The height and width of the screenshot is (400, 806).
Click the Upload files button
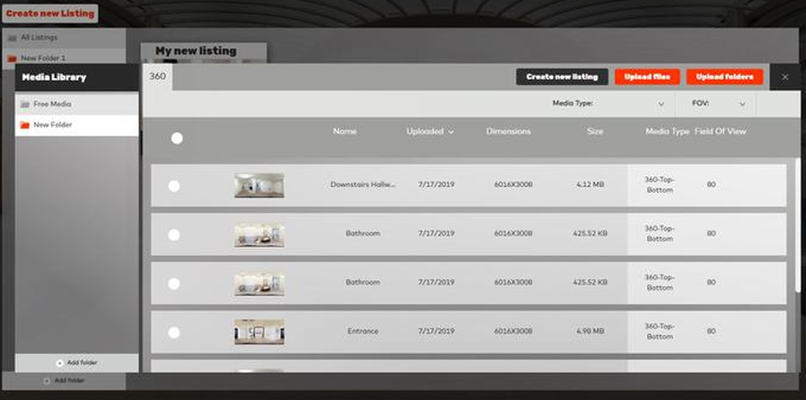point(647,77)
